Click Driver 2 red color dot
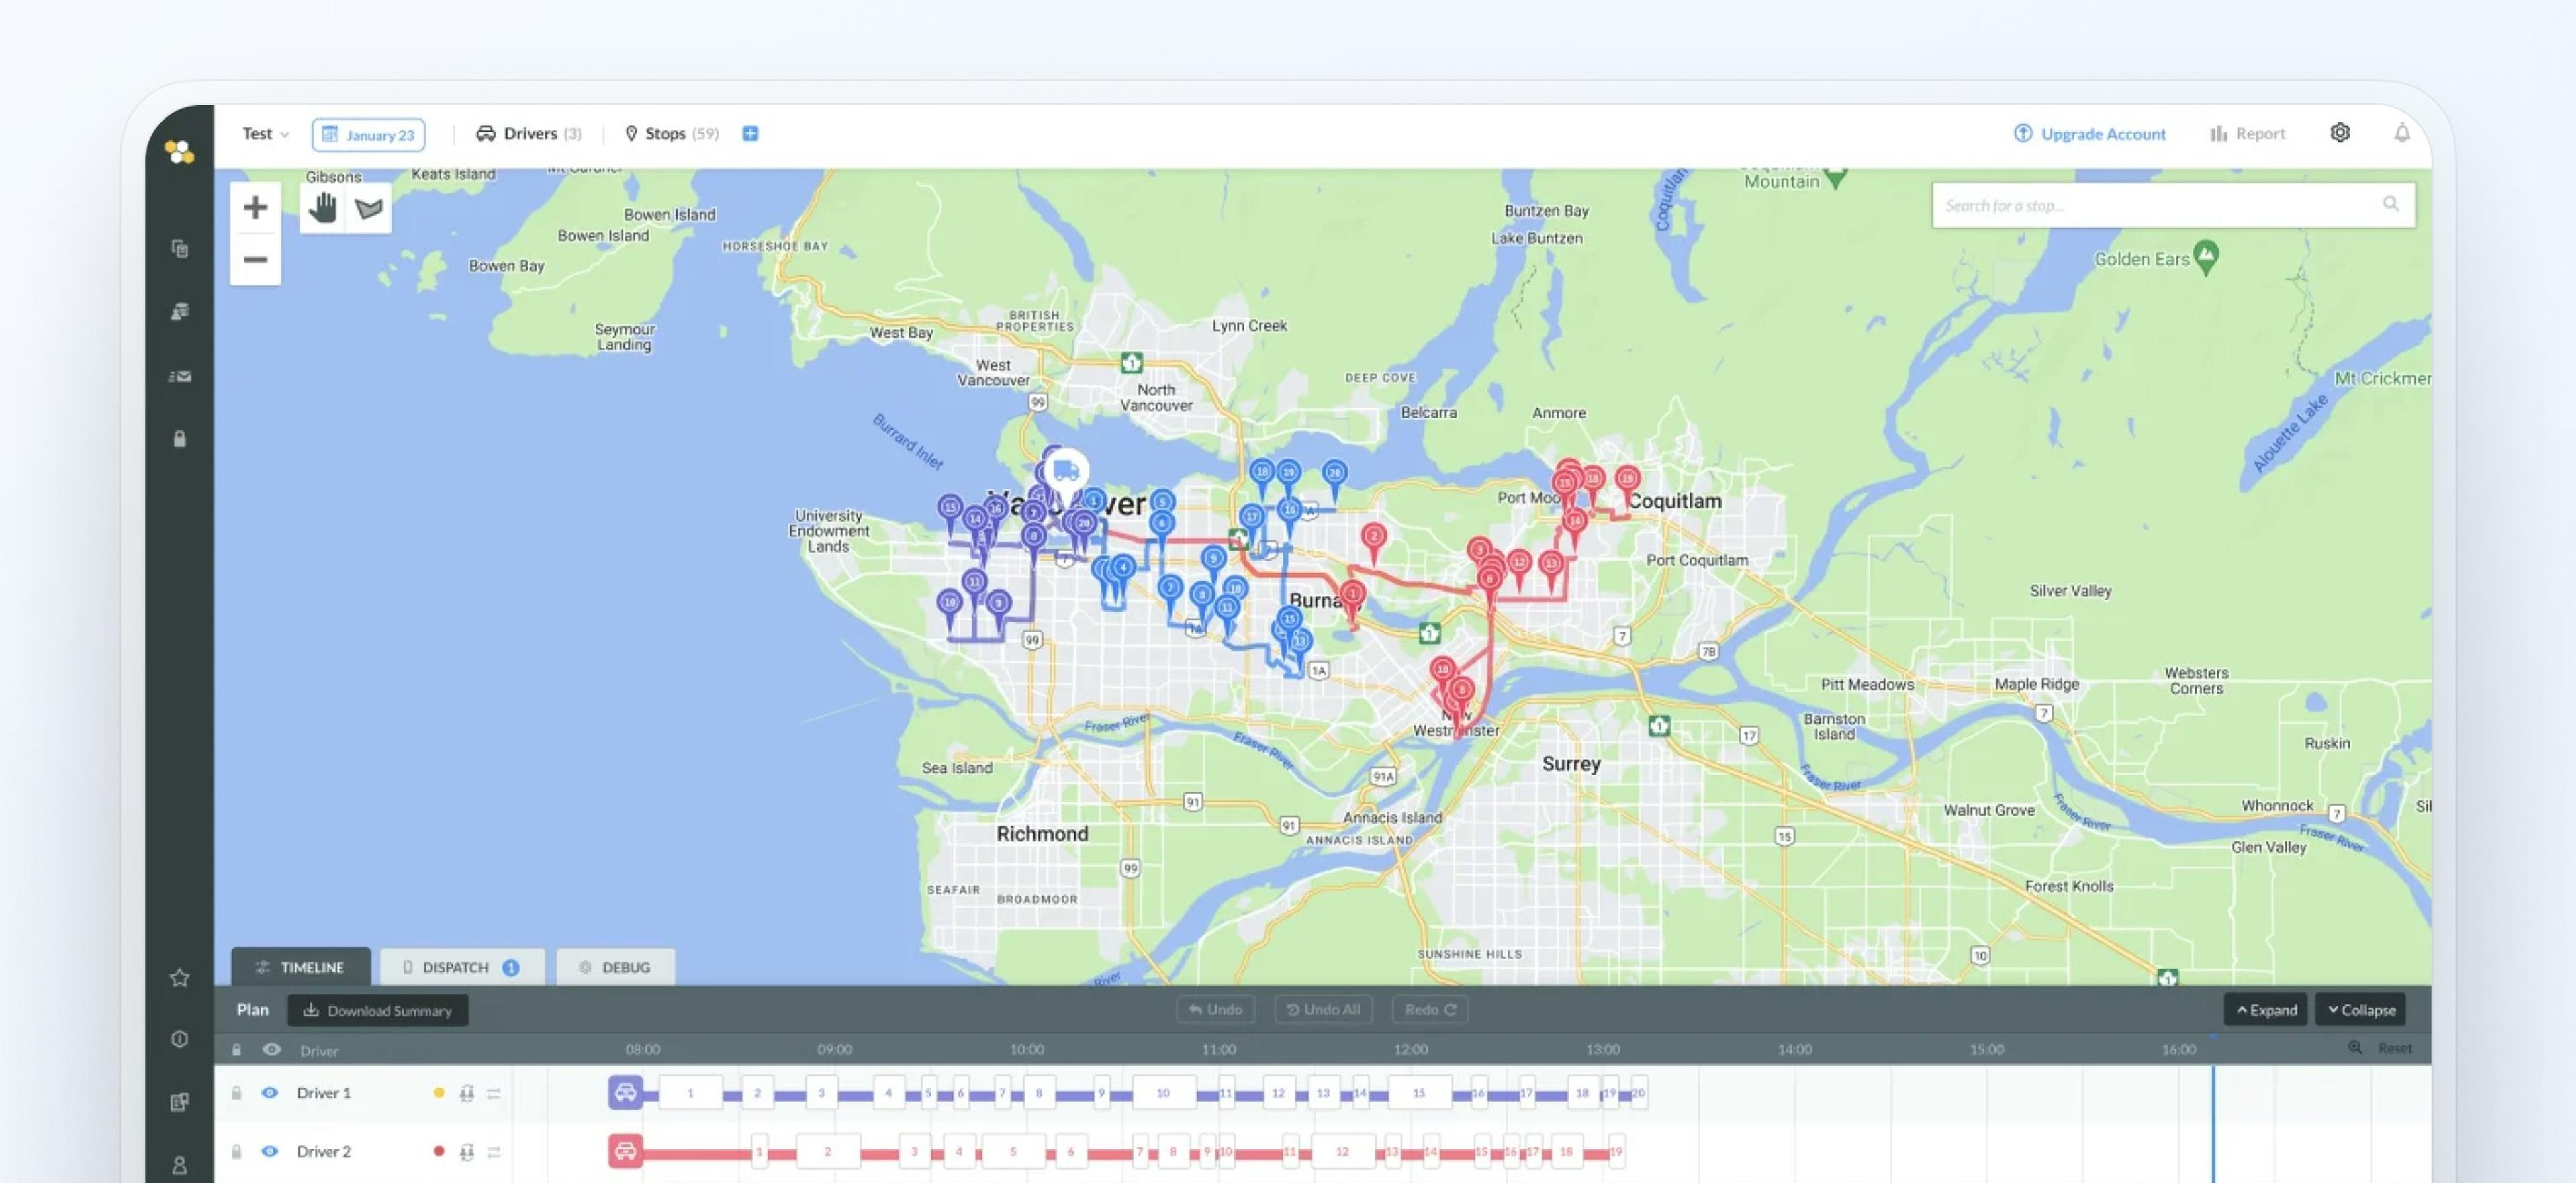 [x=438, y=1151]
